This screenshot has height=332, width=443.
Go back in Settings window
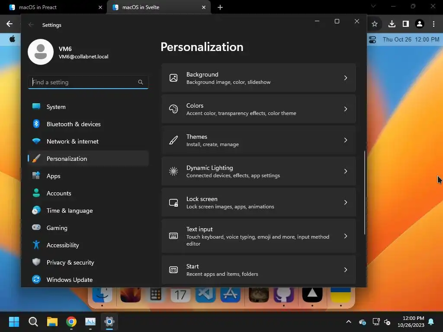[31, 25]
